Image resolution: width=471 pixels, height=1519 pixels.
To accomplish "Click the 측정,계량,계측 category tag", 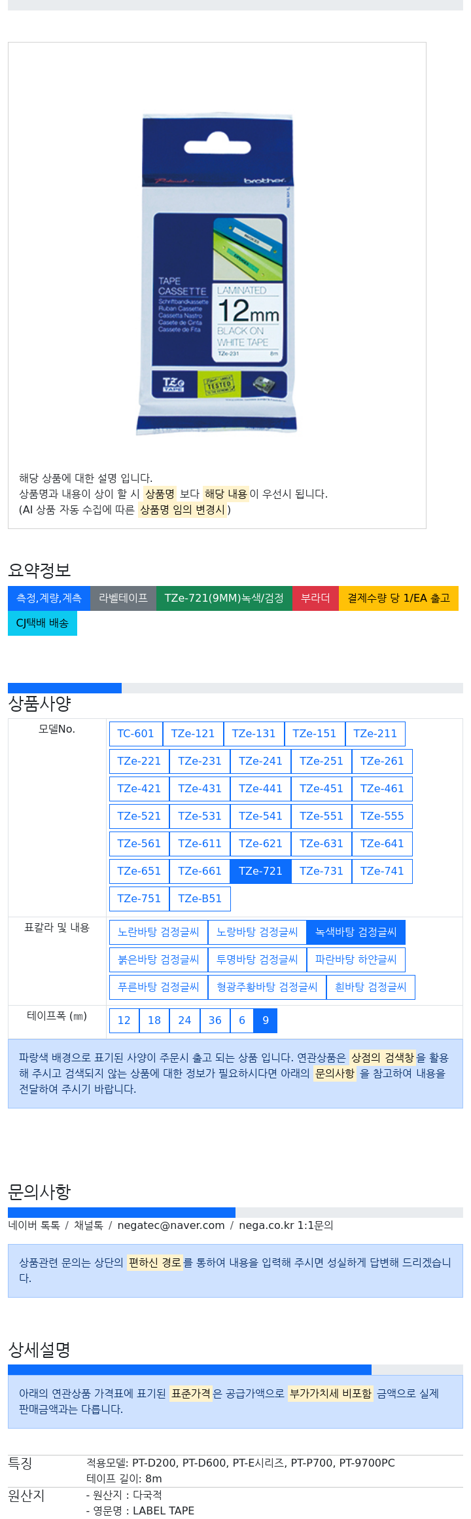I will (49, 598).
